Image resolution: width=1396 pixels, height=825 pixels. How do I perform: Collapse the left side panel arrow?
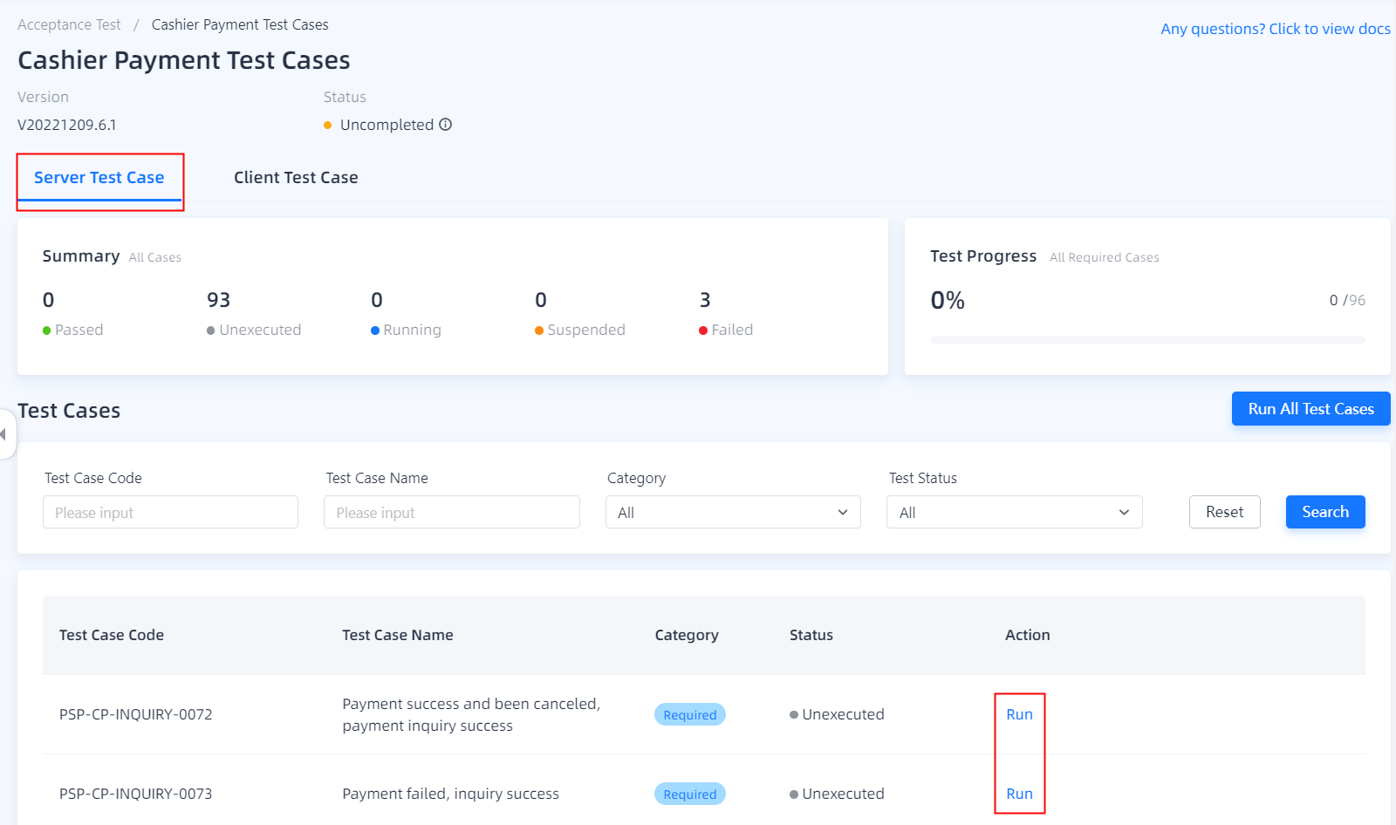(4, 433)
